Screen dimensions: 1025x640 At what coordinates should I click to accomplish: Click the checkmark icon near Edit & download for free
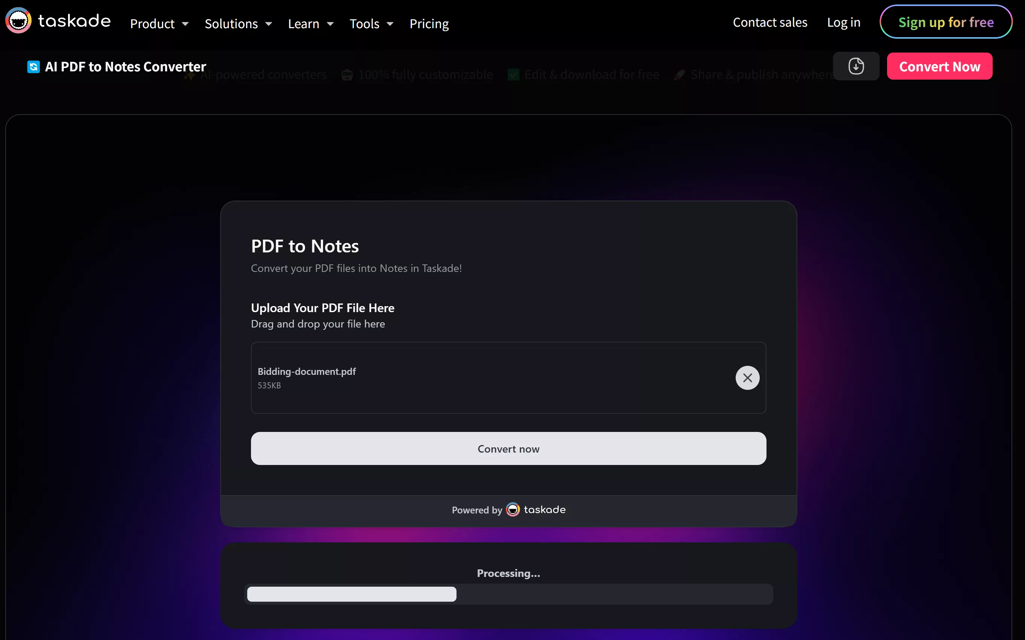tap(513, 74)
